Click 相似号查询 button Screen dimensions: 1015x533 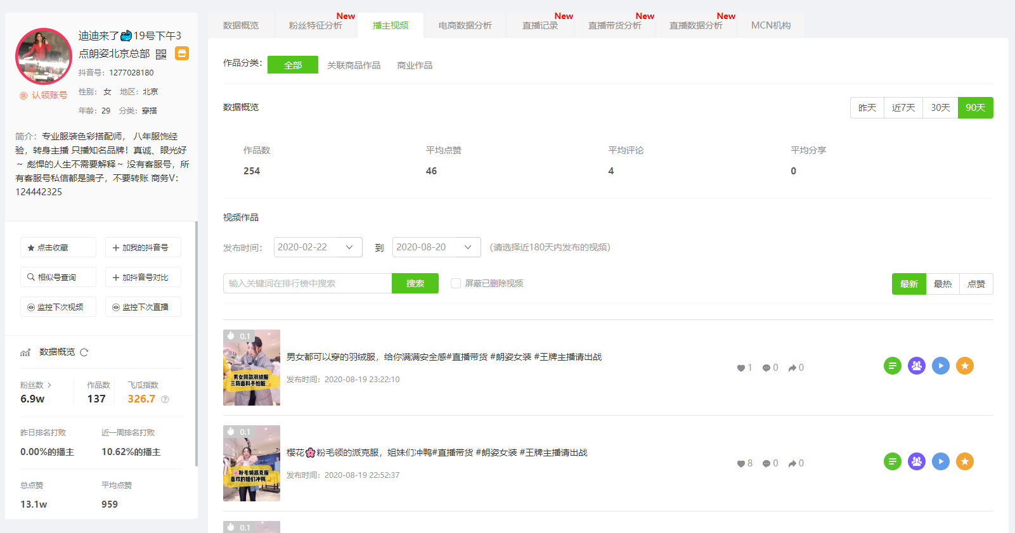[58, 277]
